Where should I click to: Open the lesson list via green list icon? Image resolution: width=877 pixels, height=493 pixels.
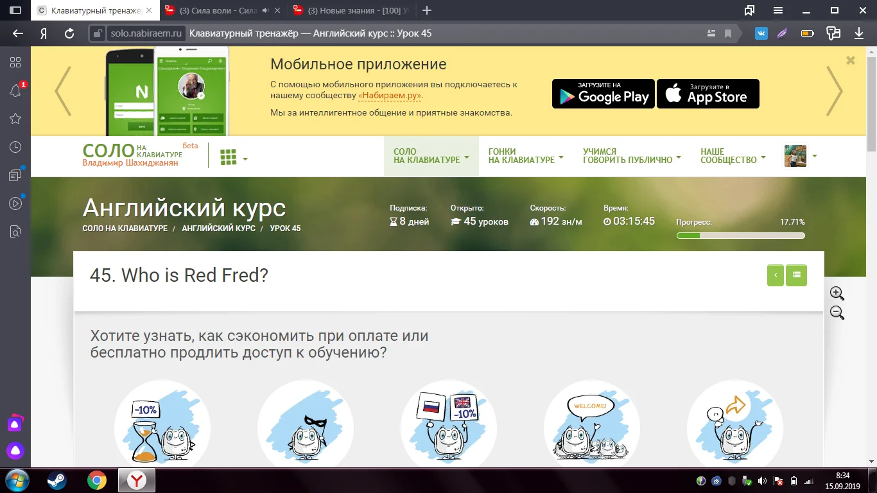[796, 275]
